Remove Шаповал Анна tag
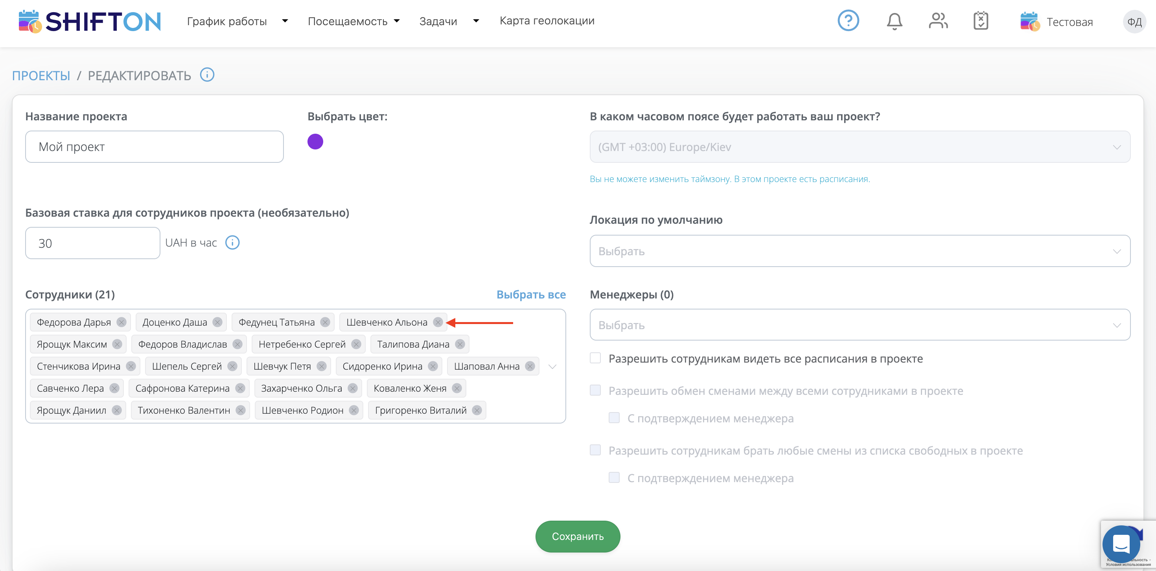The image size is (1156, 571). [530, 366]
